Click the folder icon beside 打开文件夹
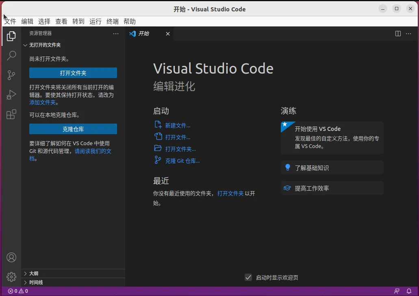This screenshot has width=419, height=296. pos(158,148)
